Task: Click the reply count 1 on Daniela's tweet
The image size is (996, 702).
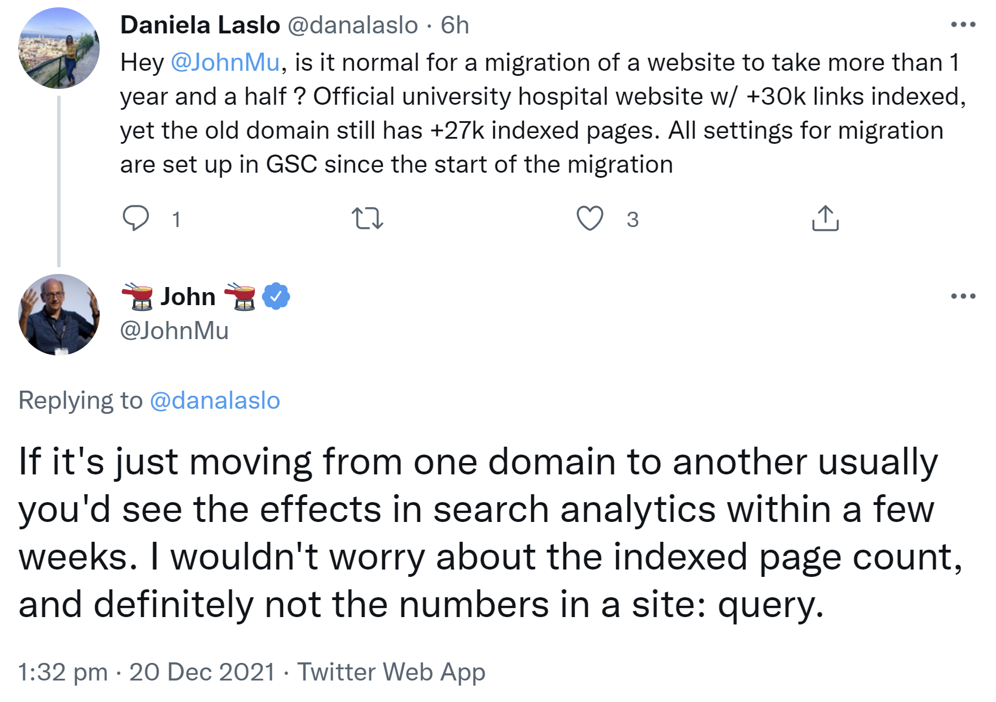Action: [176, 219]
